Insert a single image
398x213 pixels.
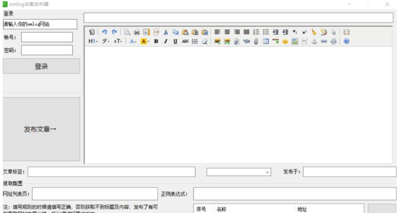[217, 41]
